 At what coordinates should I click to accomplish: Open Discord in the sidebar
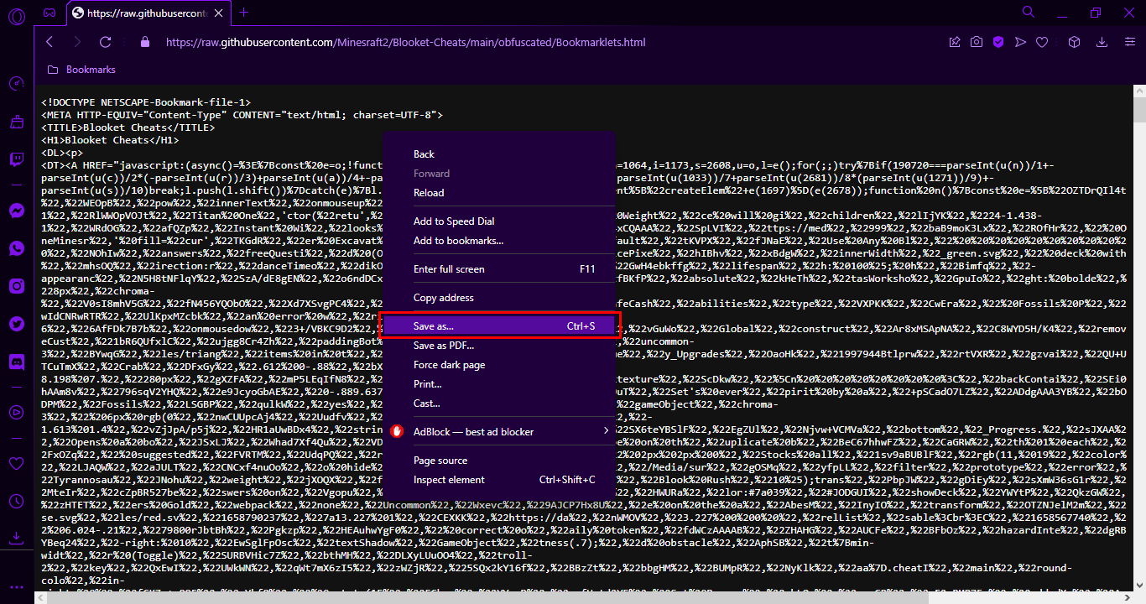click(x=16, y=362)
